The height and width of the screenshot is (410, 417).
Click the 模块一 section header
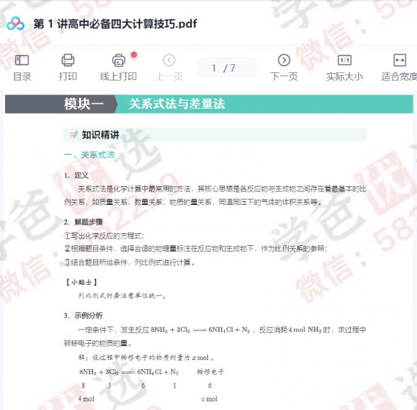pos(83,104)
